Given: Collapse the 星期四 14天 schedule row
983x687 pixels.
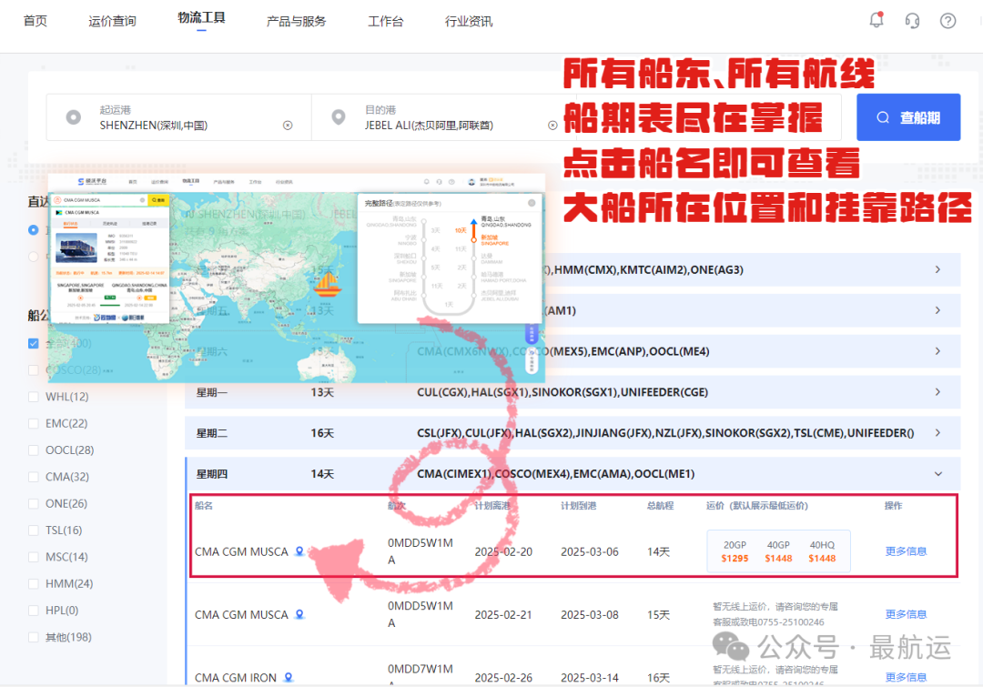Looking at the screenshot, I should coord(937,474).
